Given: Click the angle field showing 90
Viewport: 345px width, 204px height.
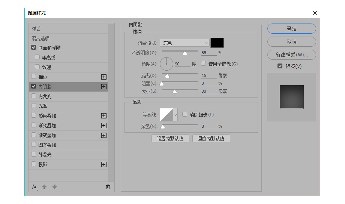Looking at the screenshot, I should (x=182, y=64).
